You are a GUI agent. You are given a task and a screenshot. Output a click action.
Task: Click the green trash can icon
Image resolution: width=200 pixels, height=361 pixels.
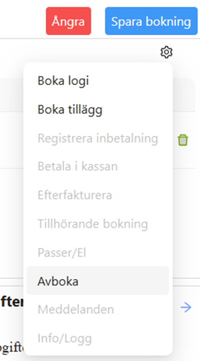tap(183, 140)
